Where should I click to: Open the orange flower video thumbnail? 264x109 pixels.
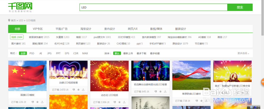tap(110, 76)
